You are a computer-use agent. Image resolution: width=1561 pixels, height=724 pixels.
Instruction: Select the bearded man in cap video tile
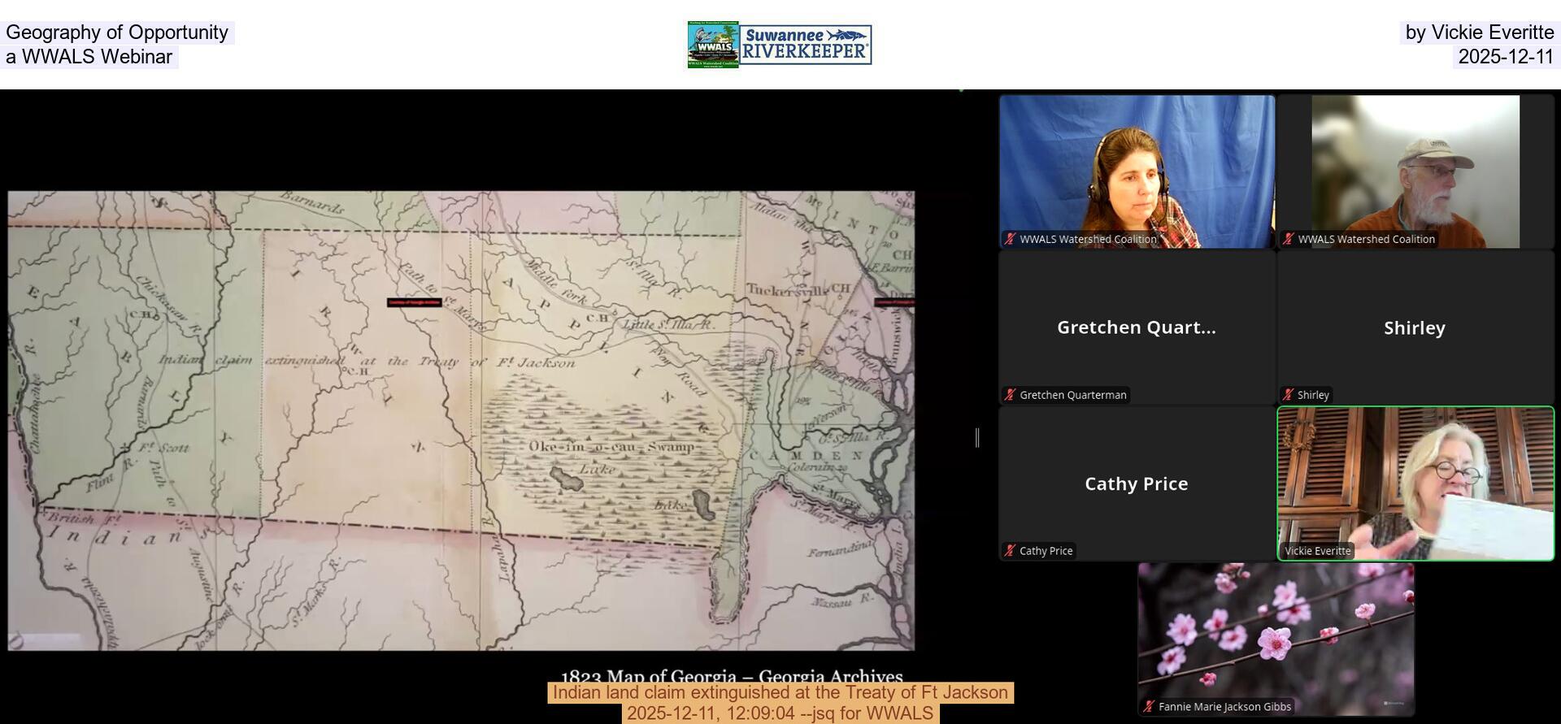[1415, 171]
